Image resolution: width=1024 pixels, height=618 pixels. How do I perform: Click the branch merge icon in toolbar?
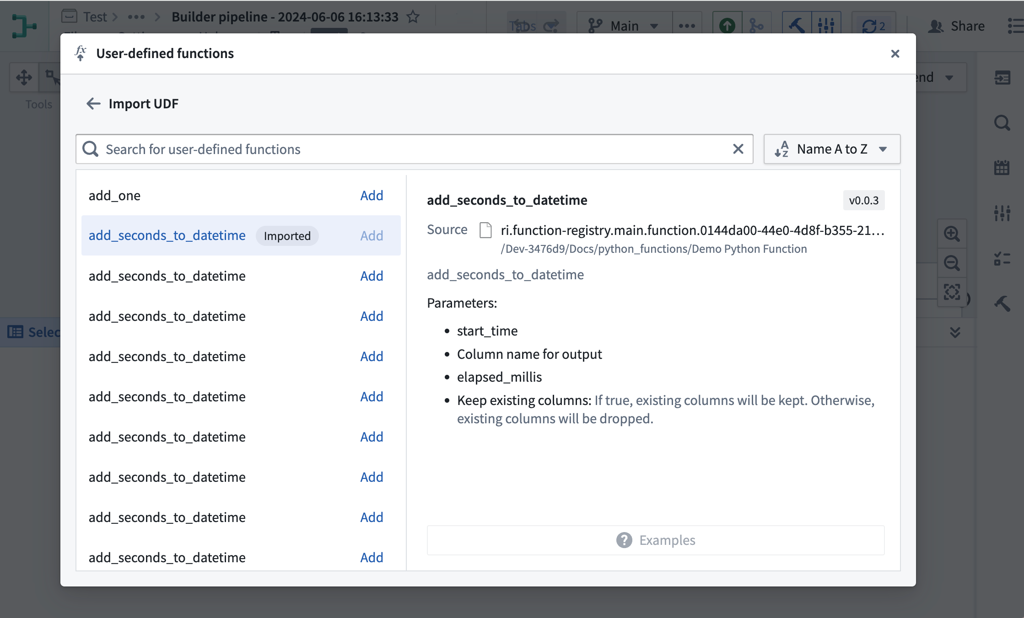[x=756, y=26]
